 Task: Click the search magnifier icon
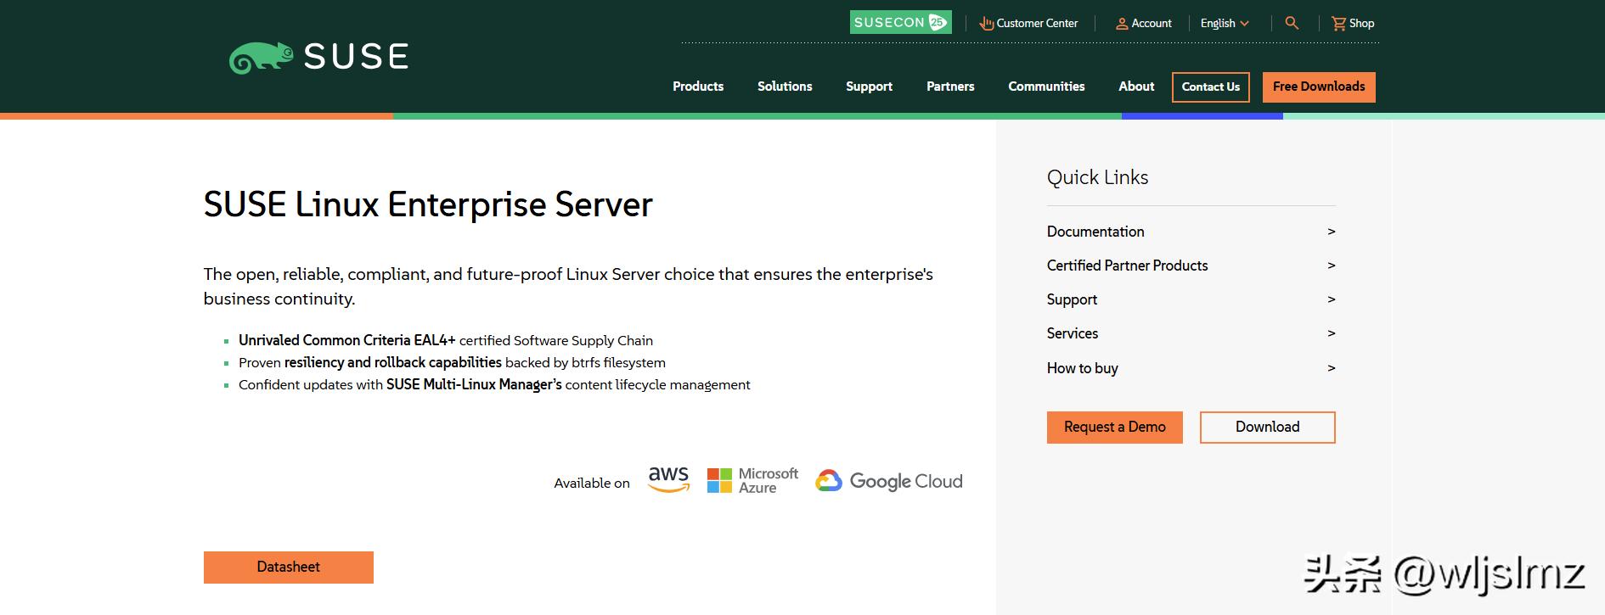pyautogui.click(x=1292, y=23)
